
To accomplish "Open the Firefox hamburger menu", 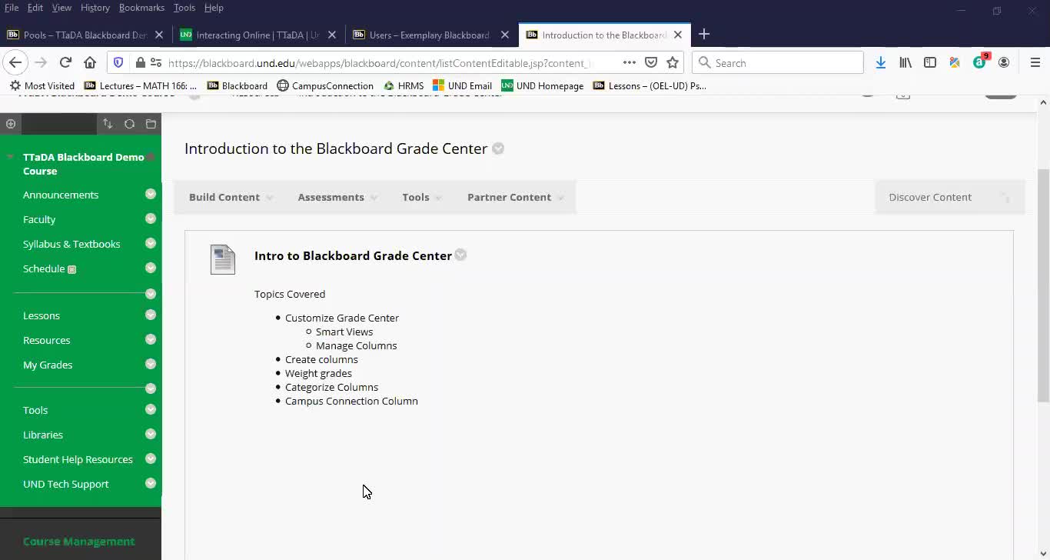I will (x=1035, y=63).
